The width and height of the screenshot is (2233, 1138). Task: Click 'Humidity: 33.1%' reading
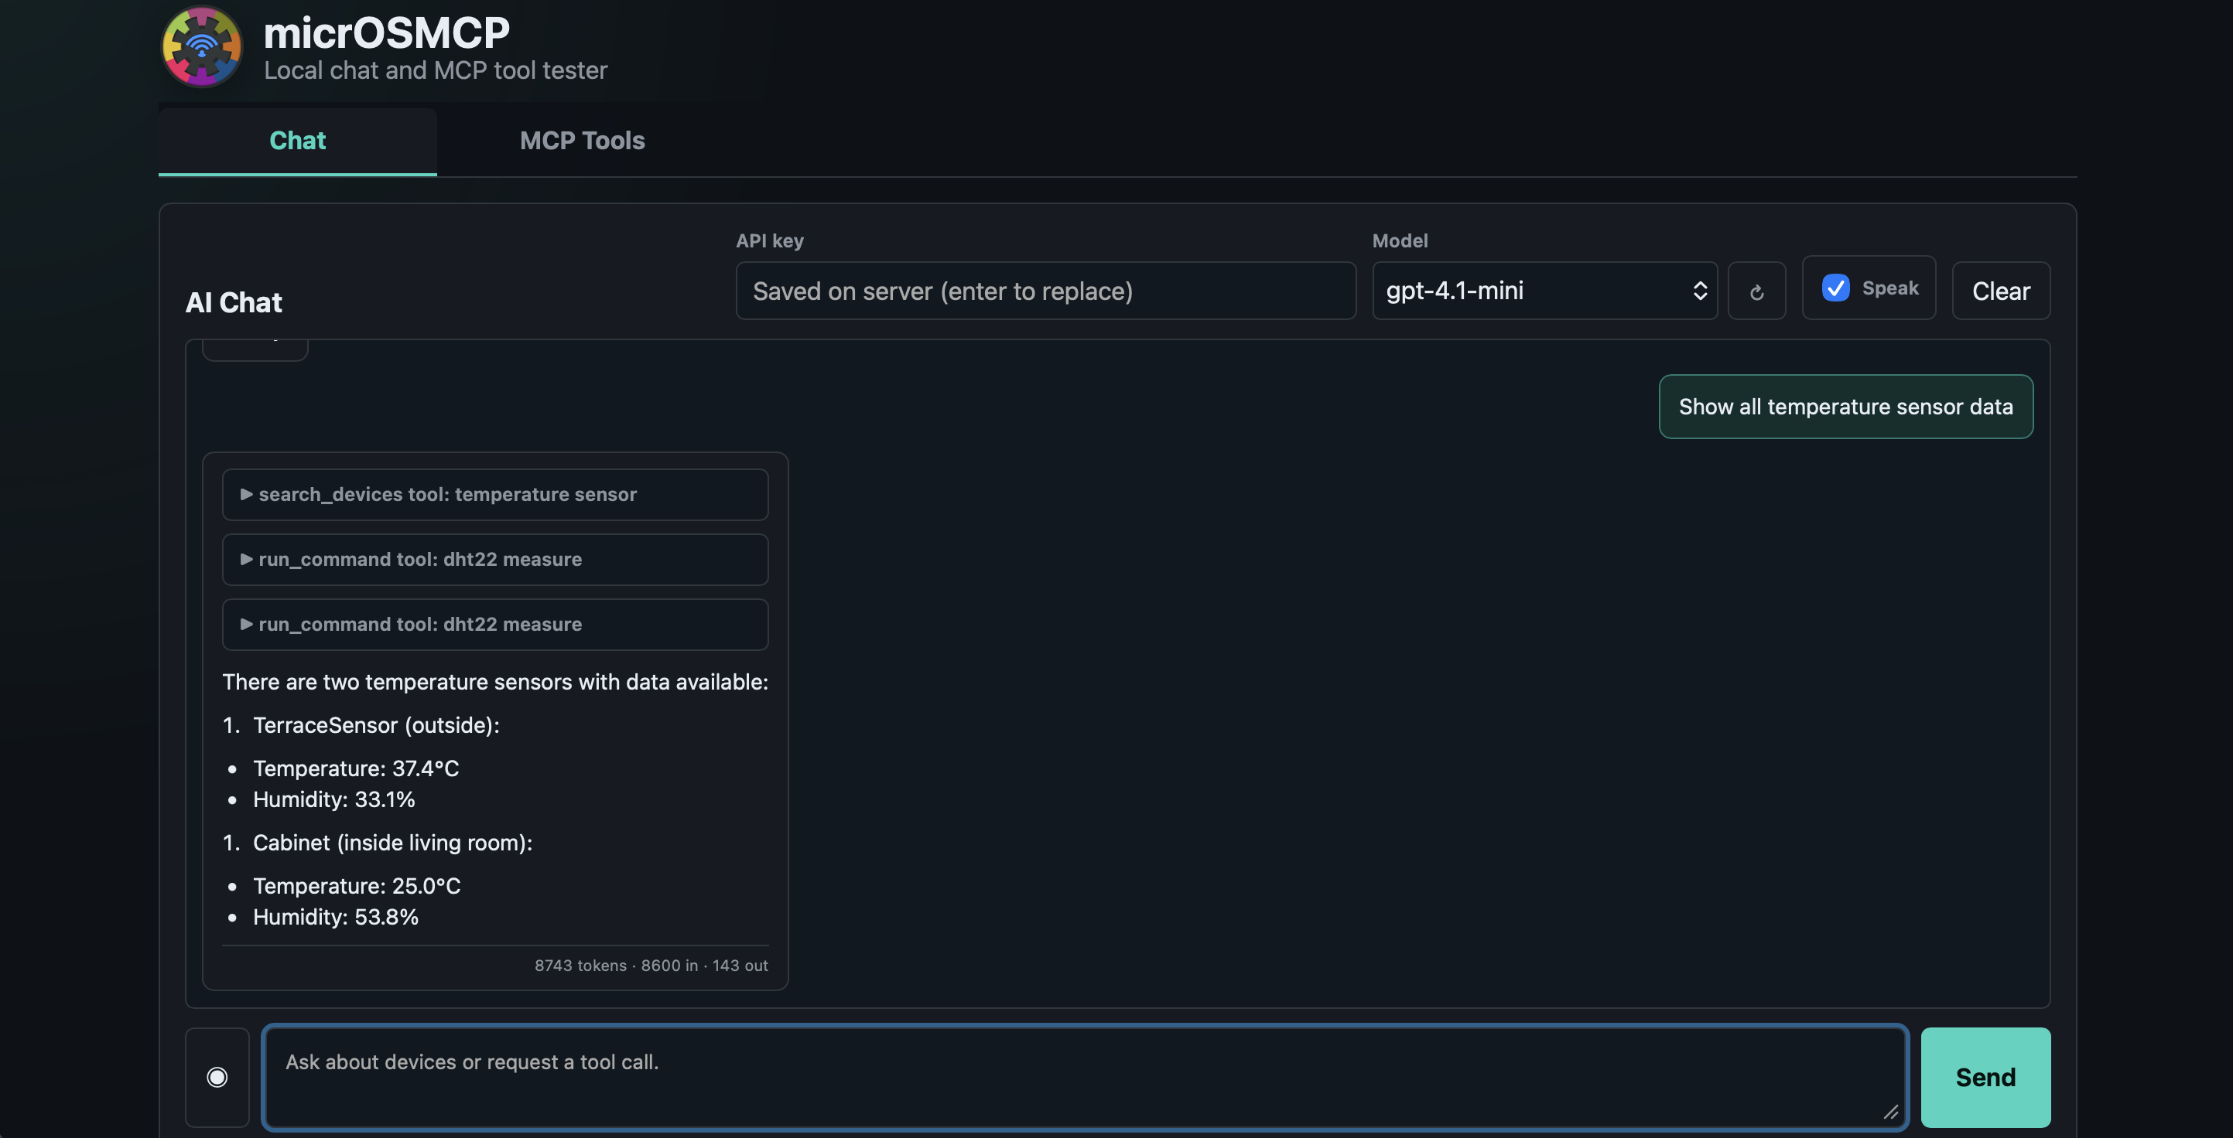(333, 799)
